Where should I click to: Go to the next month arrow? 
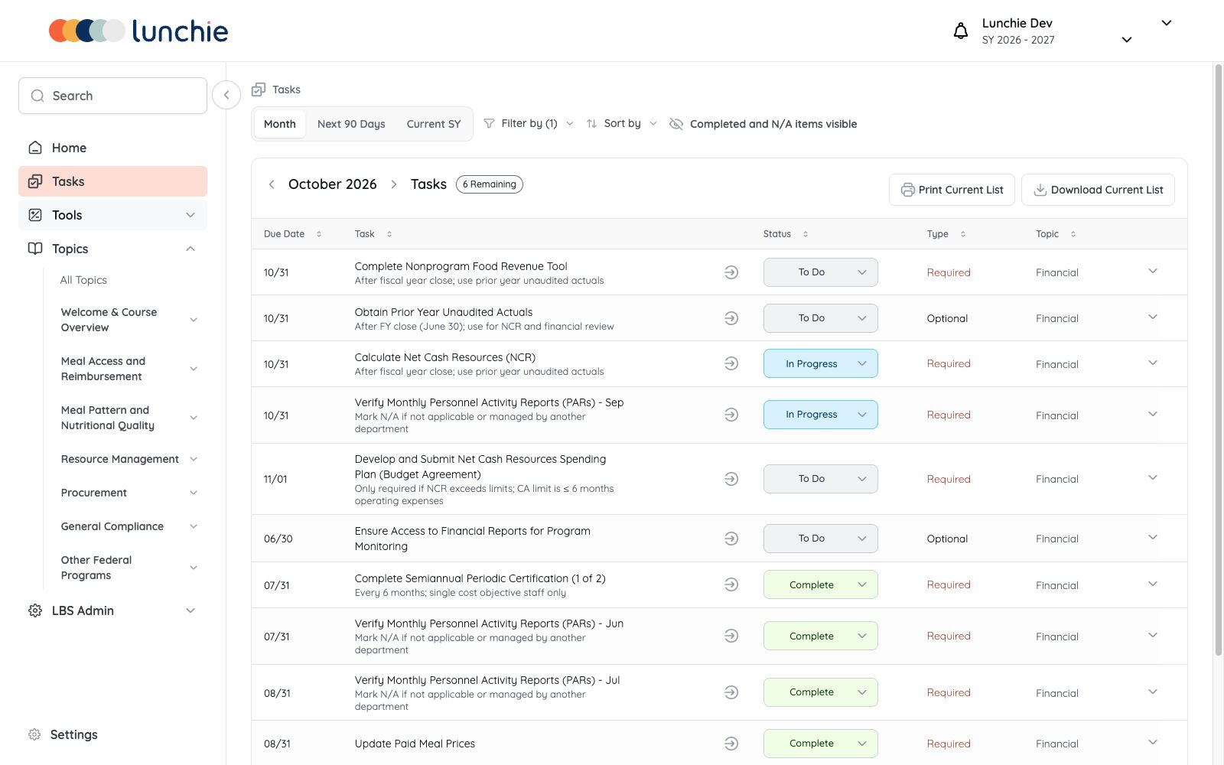click(x=394, y=184)
